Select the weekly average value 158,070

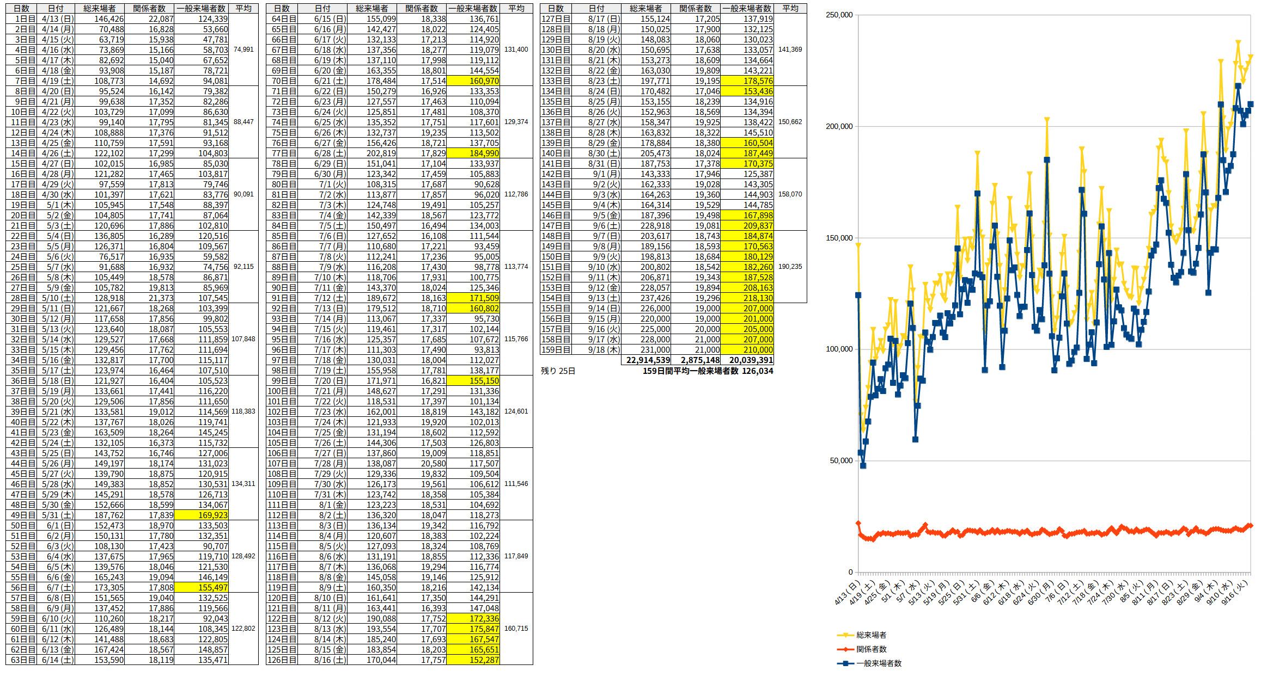(790, 194)
